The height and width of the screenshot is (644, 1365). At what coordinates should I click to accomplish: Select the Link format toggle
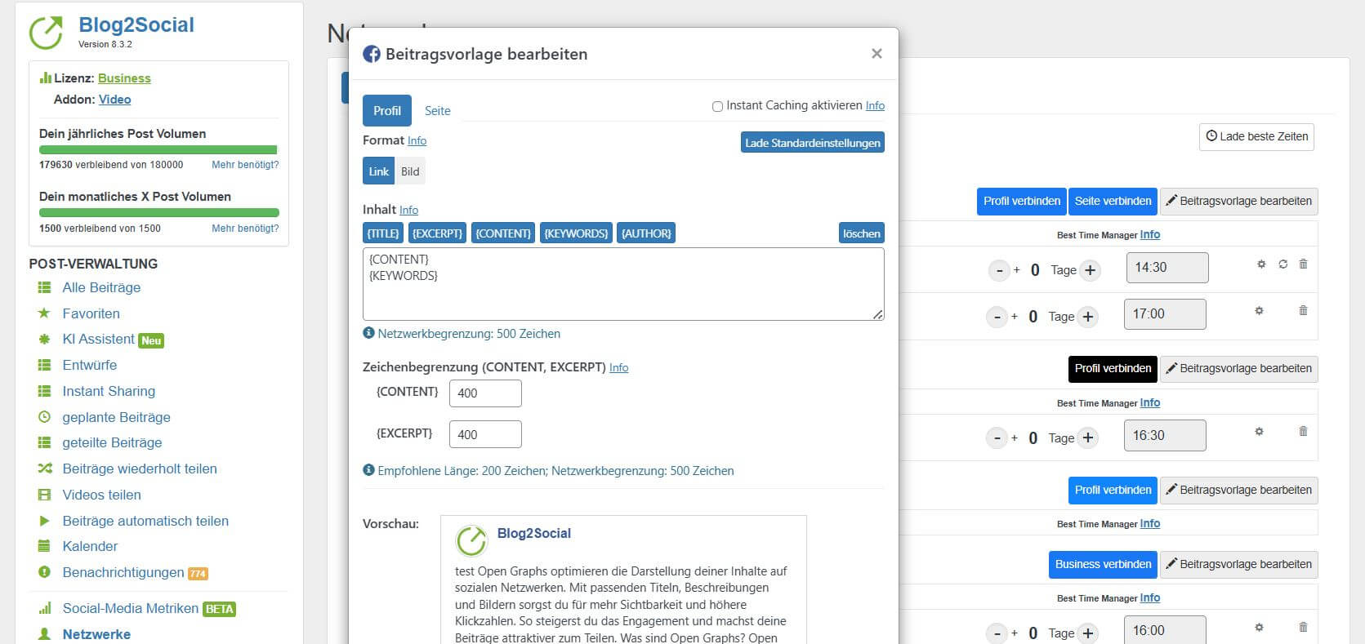(x=379, y=171)
